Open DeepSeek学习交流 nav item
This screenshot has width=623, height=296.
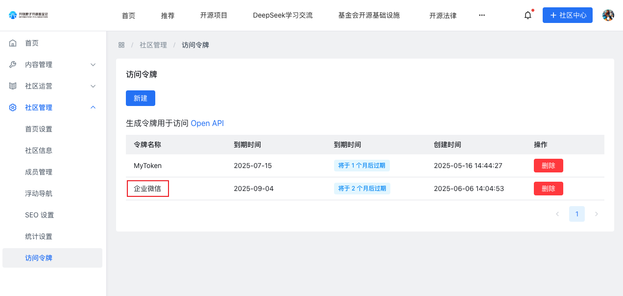point(283,15)
